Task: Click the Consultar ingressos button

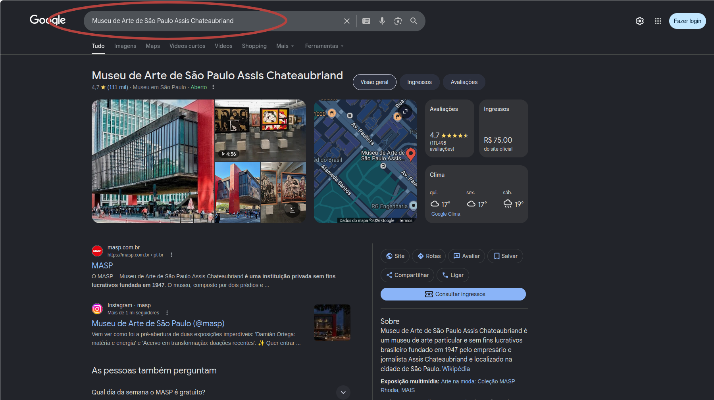Action: coord(453,294)
